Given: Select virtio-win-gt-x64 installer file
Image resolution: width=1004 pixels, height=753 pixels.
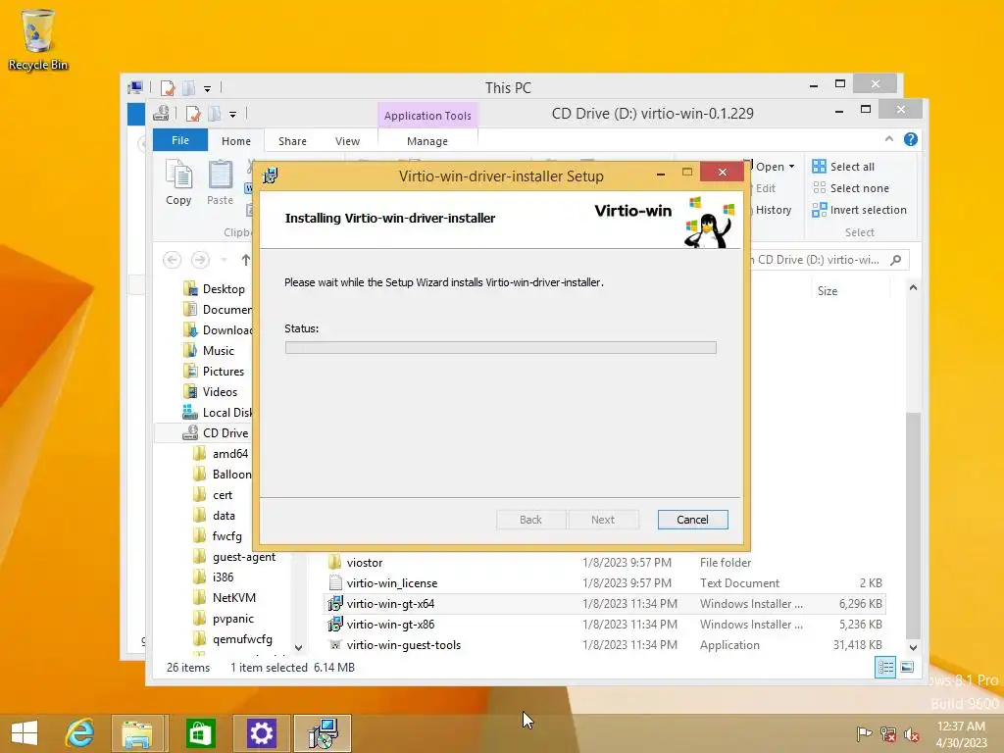Looking at the screenshot, I should coord(604,604).
